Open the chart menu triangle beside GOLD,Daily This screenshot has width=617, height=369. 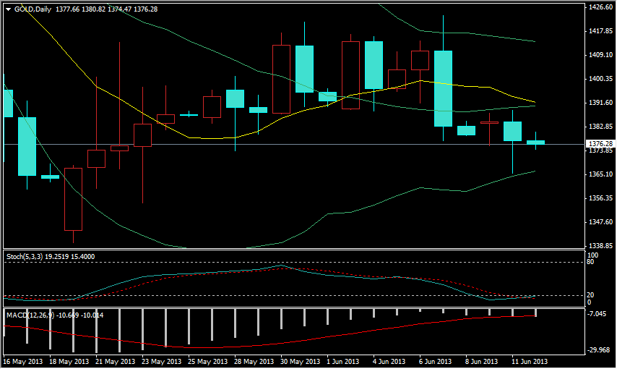click(x=8, y=9)
